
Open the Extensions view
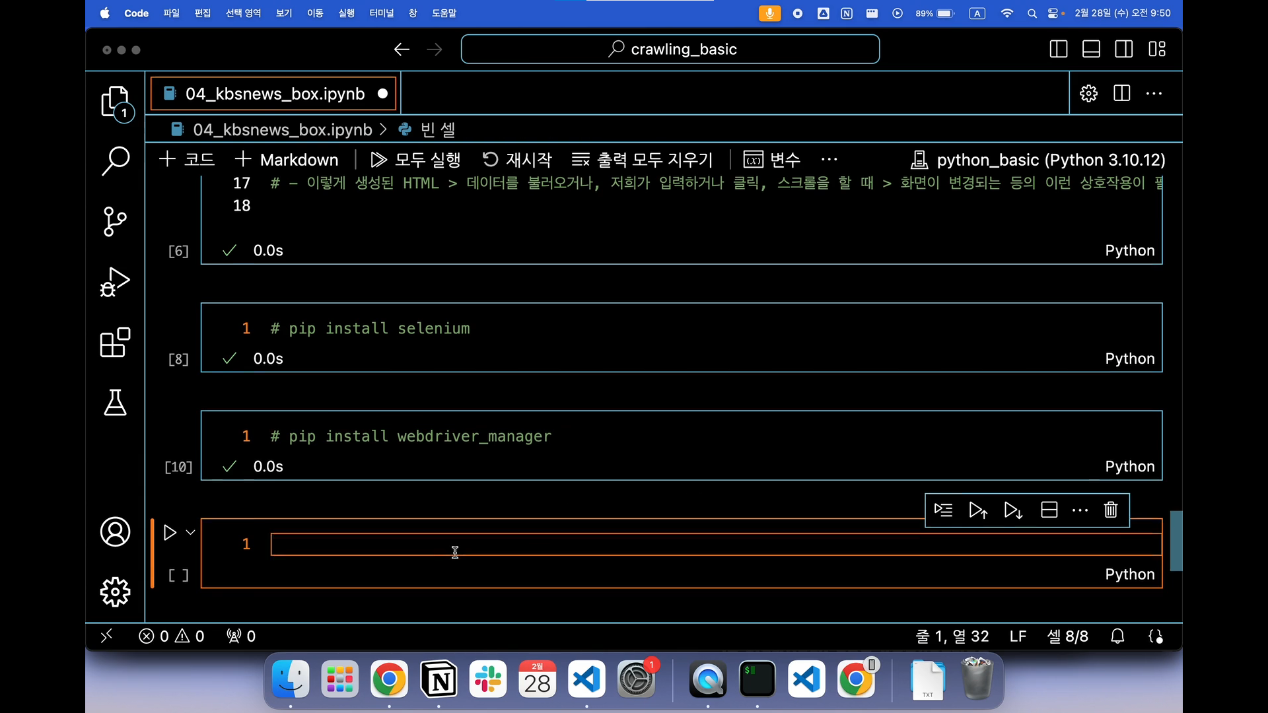tap(115, 343)
